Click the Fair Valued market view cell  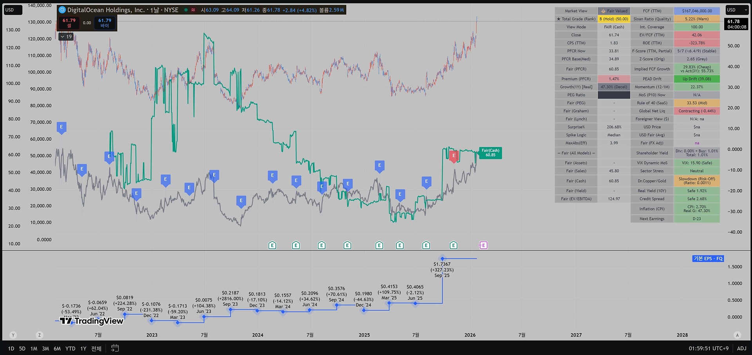point(614,11)
